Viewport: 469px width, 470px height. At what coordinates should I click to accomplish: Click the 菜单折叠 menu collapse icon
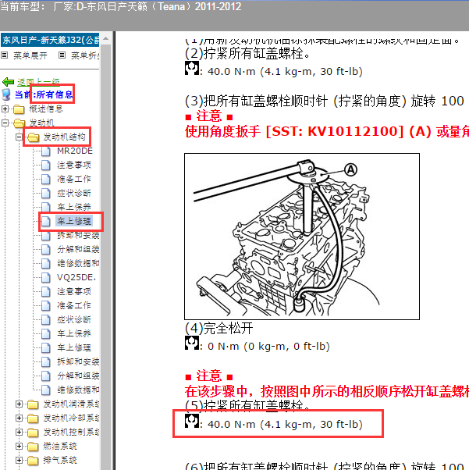62,55
